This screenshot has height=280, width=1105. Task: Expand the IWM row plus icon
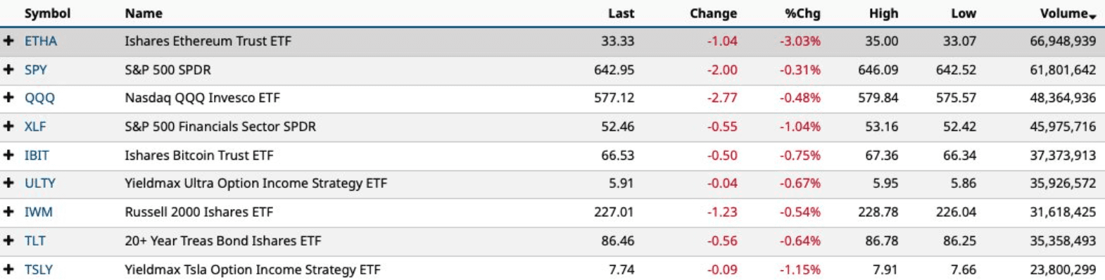point(8,212)
